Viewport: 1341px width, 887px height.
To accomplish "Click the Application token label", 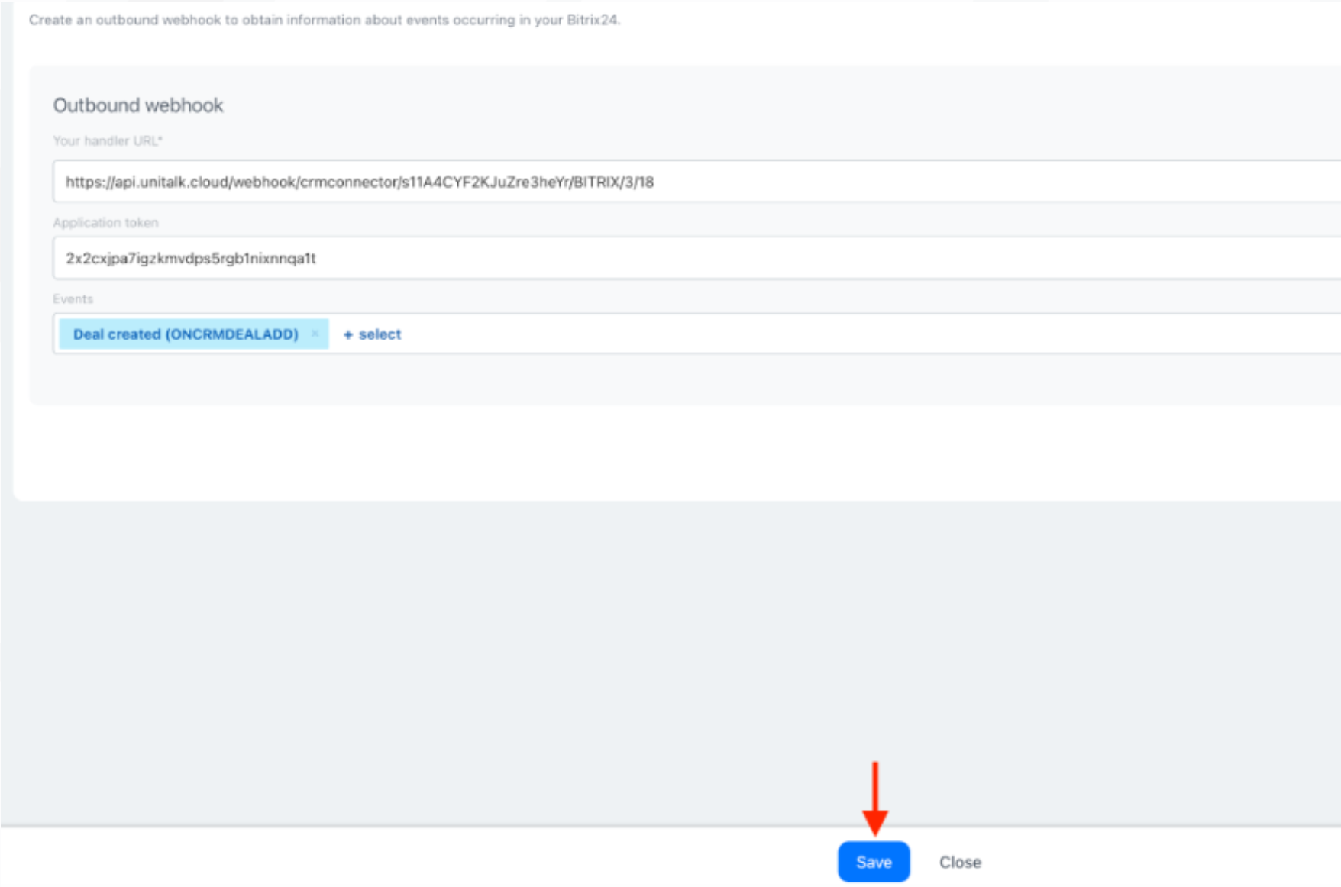I will coord(105,222).
